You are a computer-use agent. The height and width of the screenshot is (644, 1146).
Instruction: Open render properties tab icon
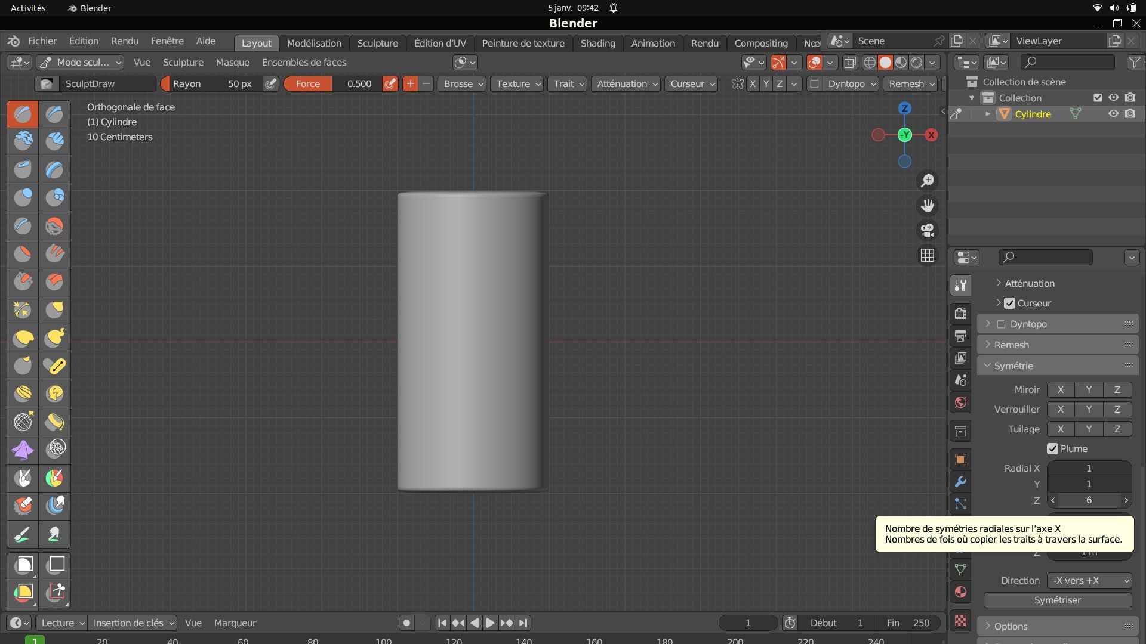pyautogui.click(x=960, y=314)
